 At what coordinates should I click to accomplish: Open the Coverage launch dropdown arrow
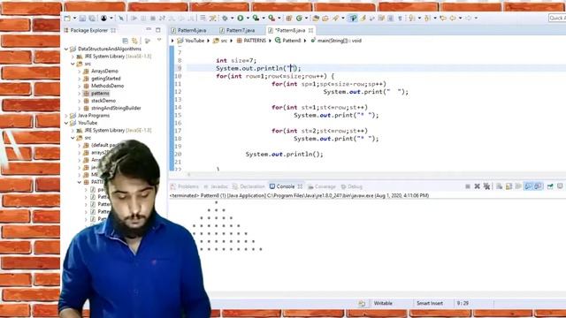click(x=264, y=18)
